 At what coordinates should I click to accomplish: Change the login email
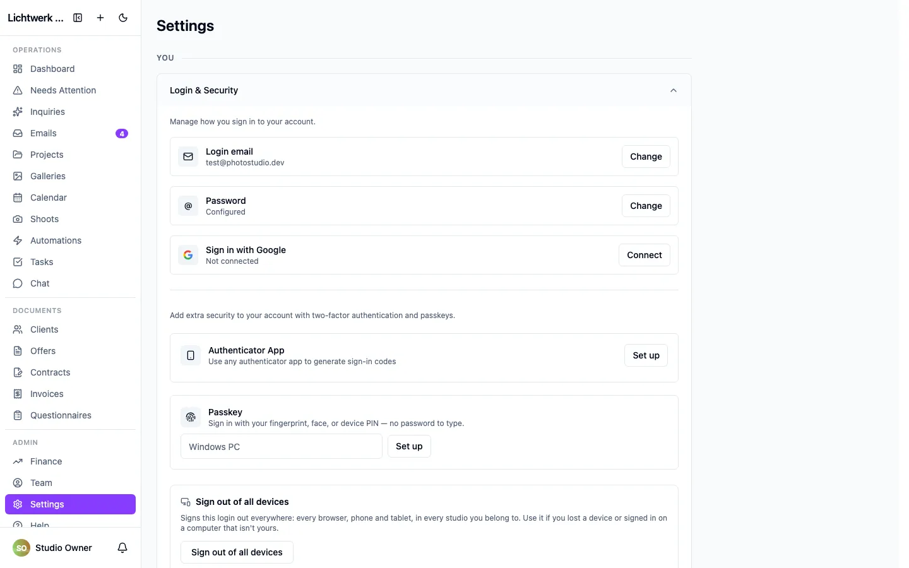point(646,157)
